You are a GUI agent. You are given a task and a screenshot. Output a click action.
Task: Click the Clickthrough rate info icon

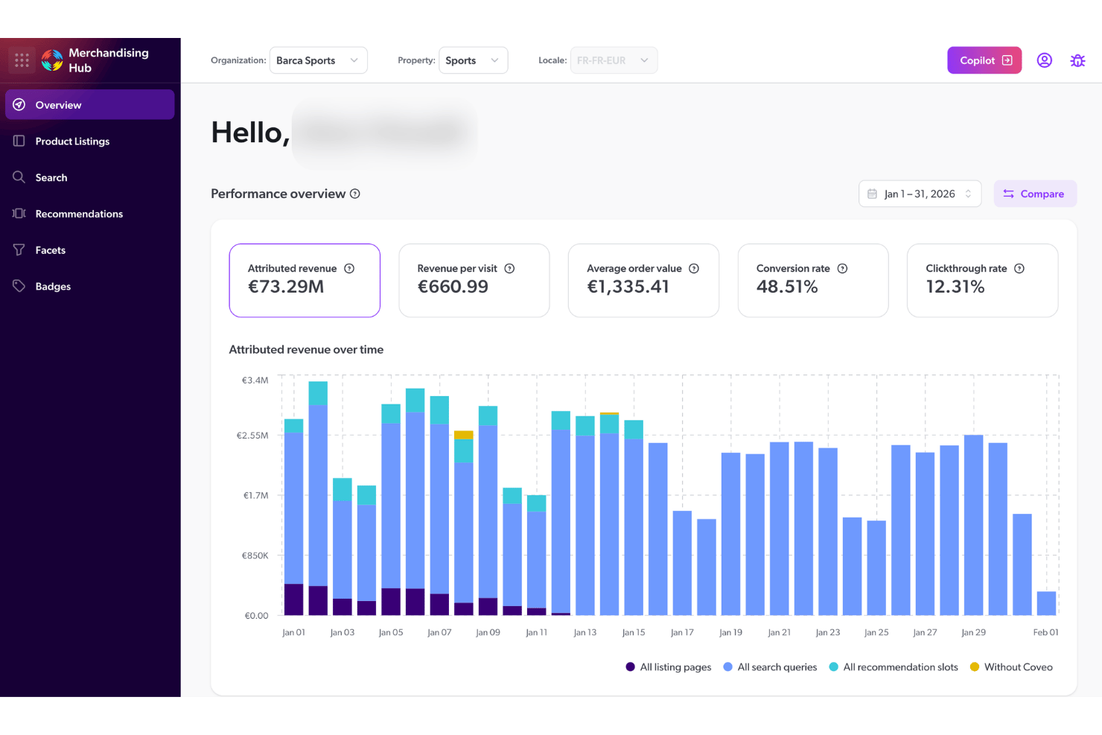coord(1019,269)
